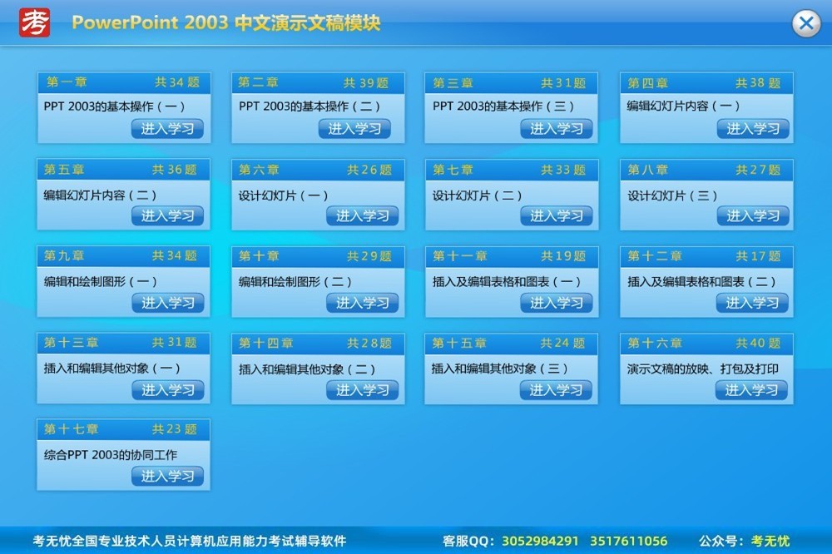The image size is (832, 554).
Task: Click the 共 17 题 question count
Action: coord(758,256)
